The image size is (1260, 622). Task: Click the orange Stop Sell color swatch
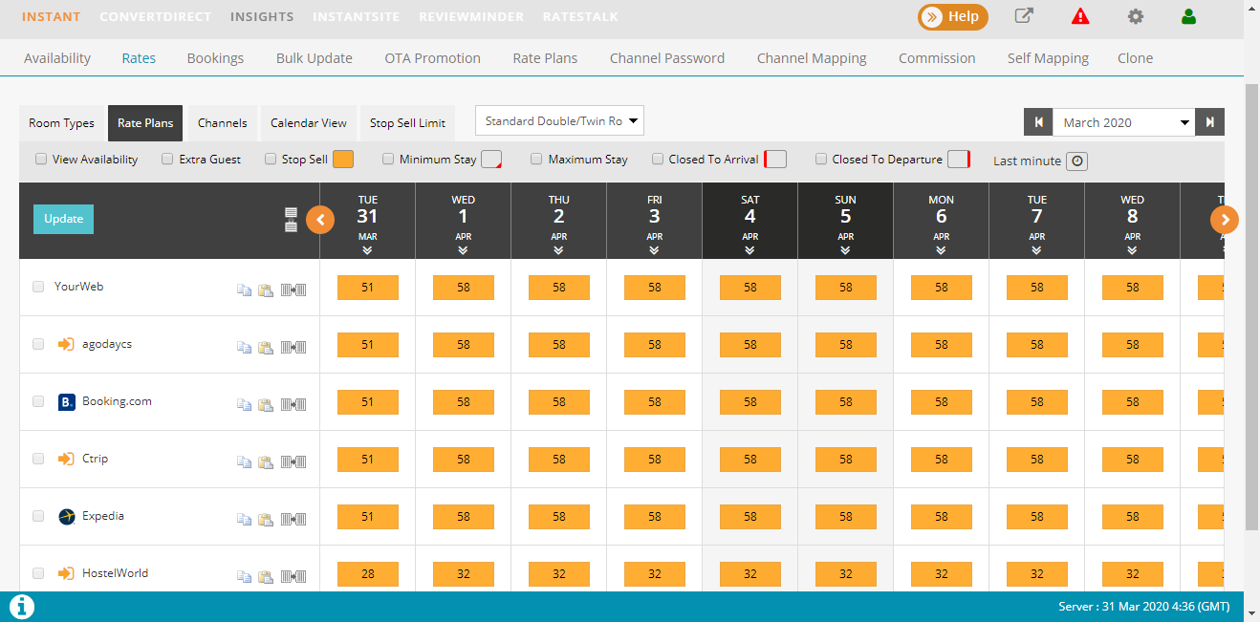click(x=343, y=160)
